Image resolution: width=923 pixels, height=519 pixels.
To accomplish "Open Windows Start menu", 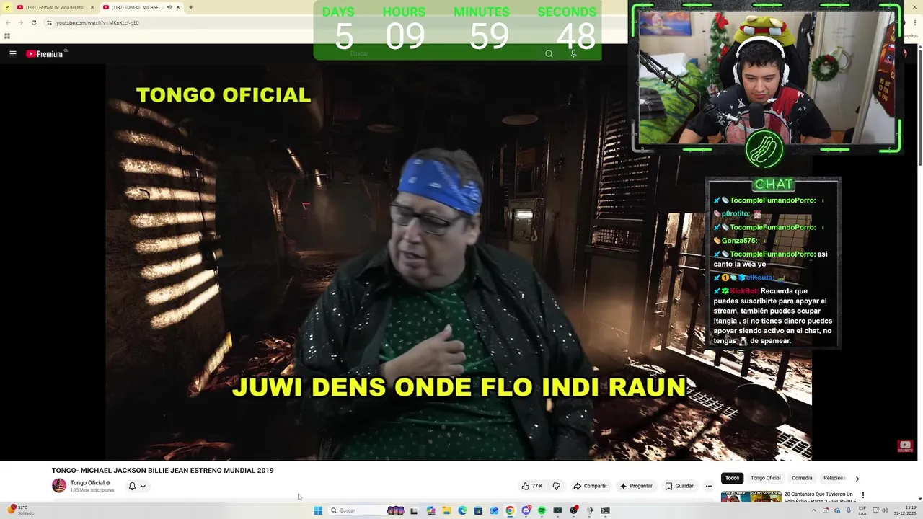I will (318, 510).
